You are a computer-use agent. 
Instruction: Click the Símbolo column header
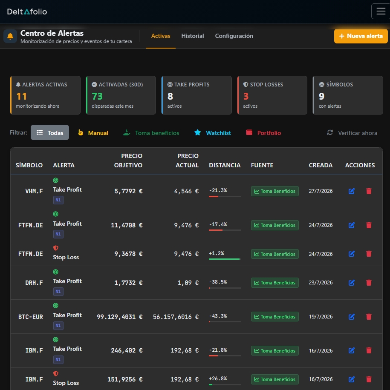coord(29,165)
